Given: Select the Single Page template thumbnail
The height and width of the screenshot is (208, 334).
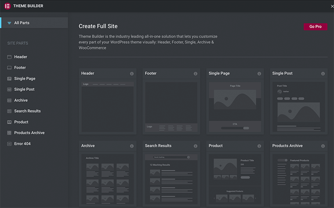Looking at the screenshot, I should coord(235,107).
